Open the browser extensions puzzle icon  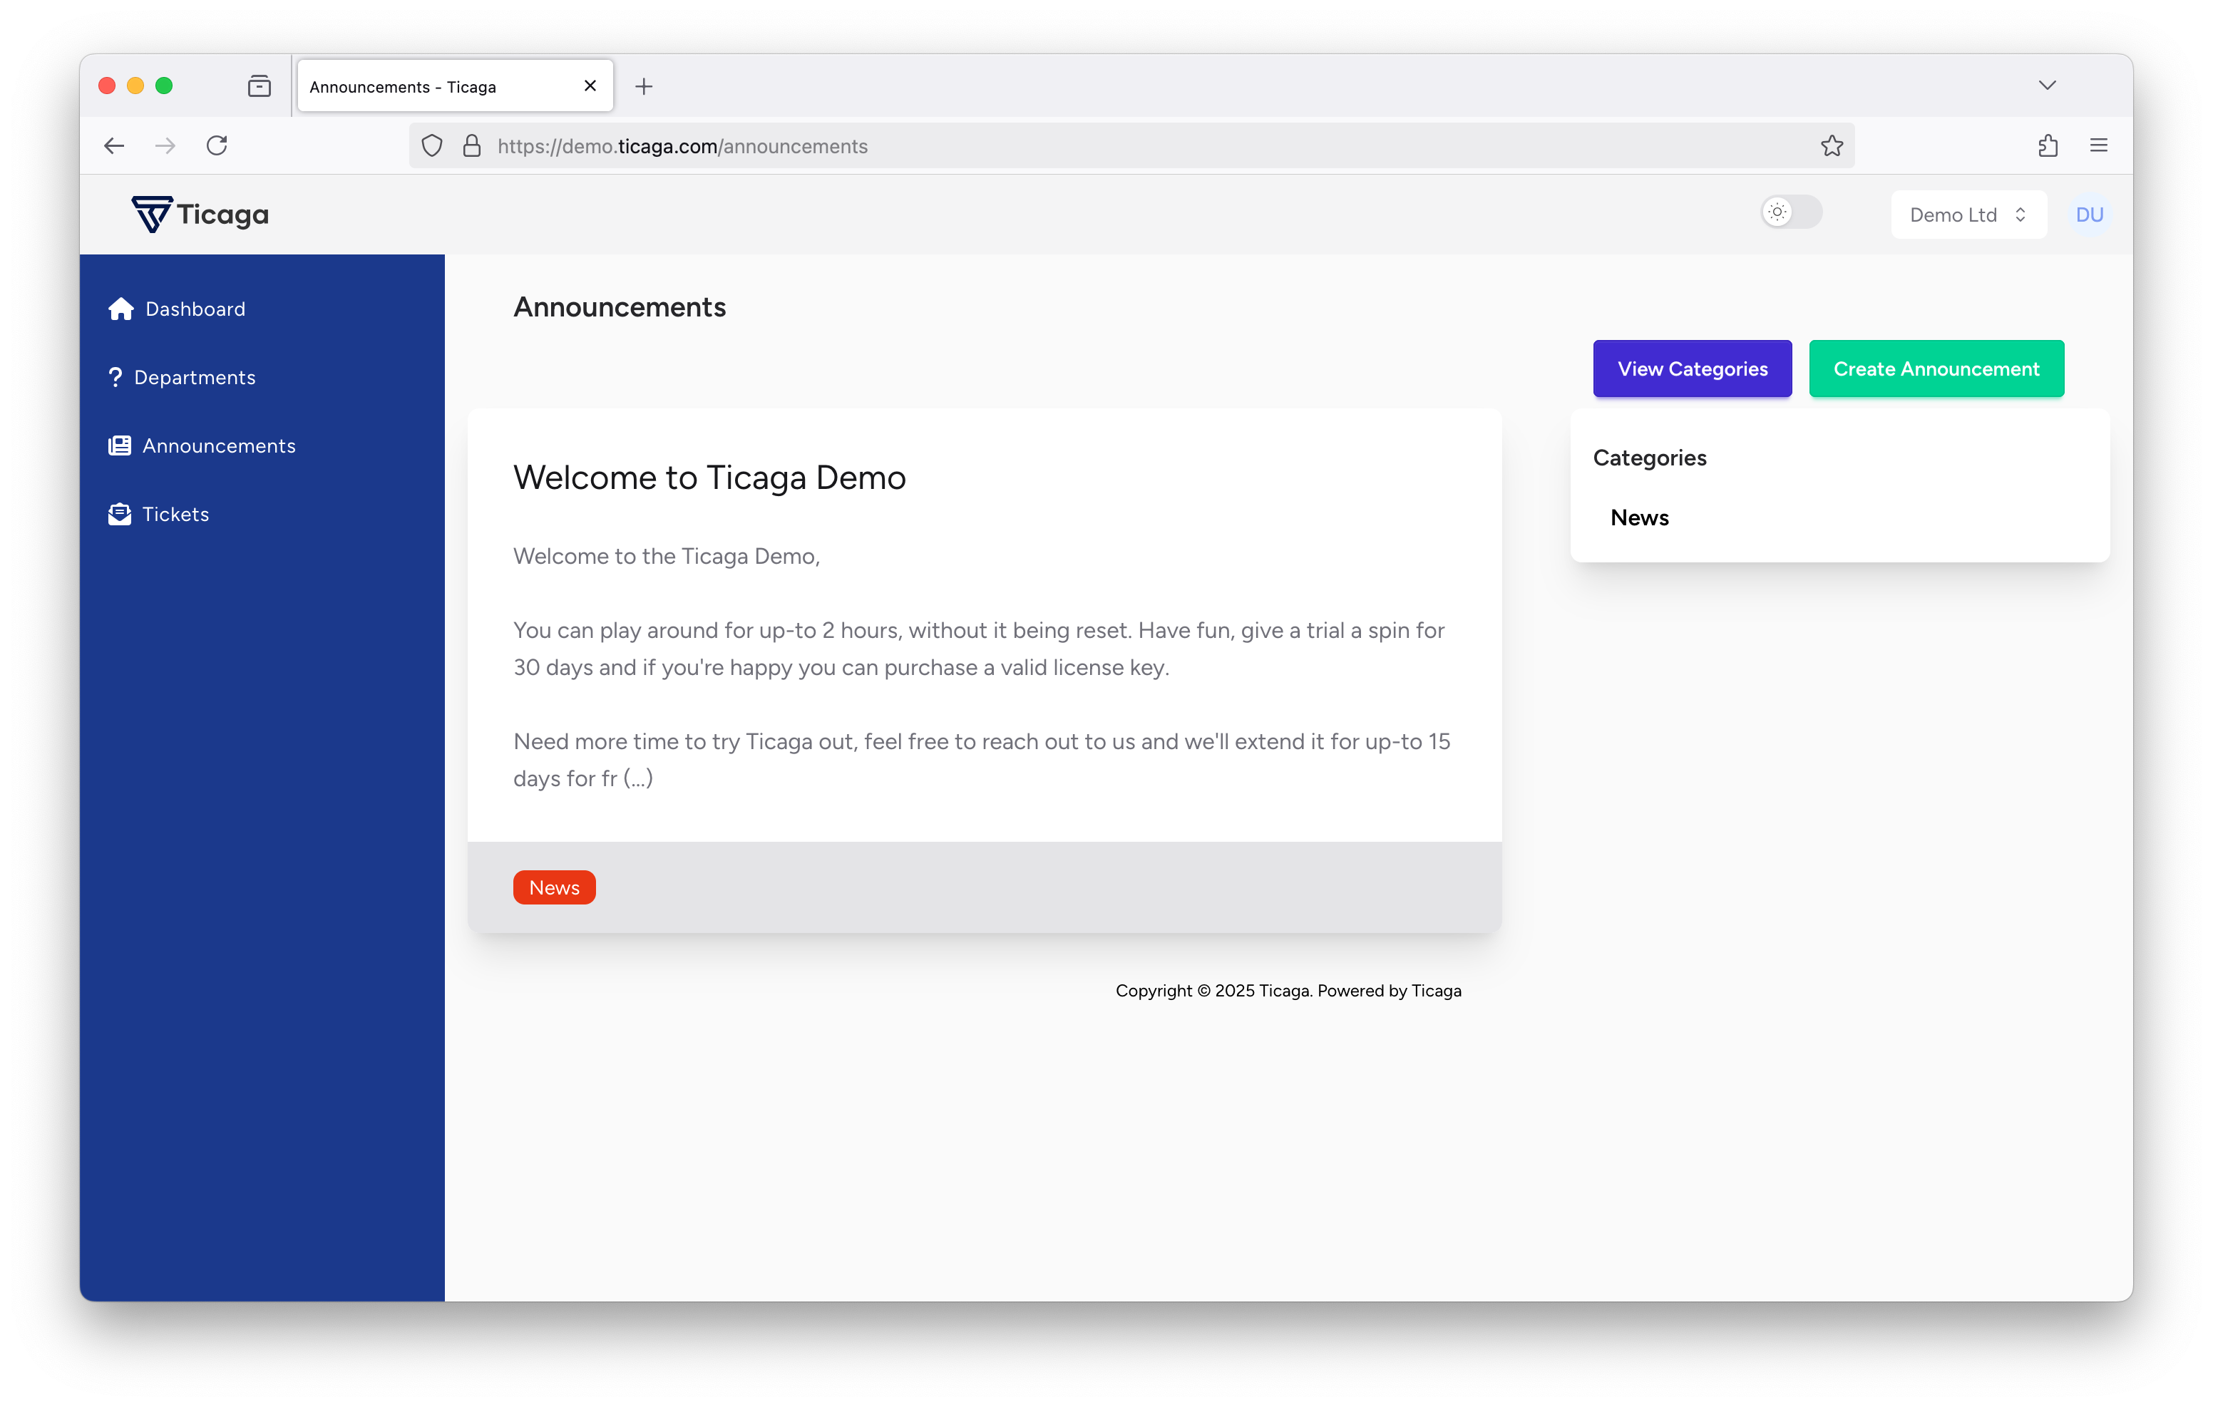(x=2047, y=146)
